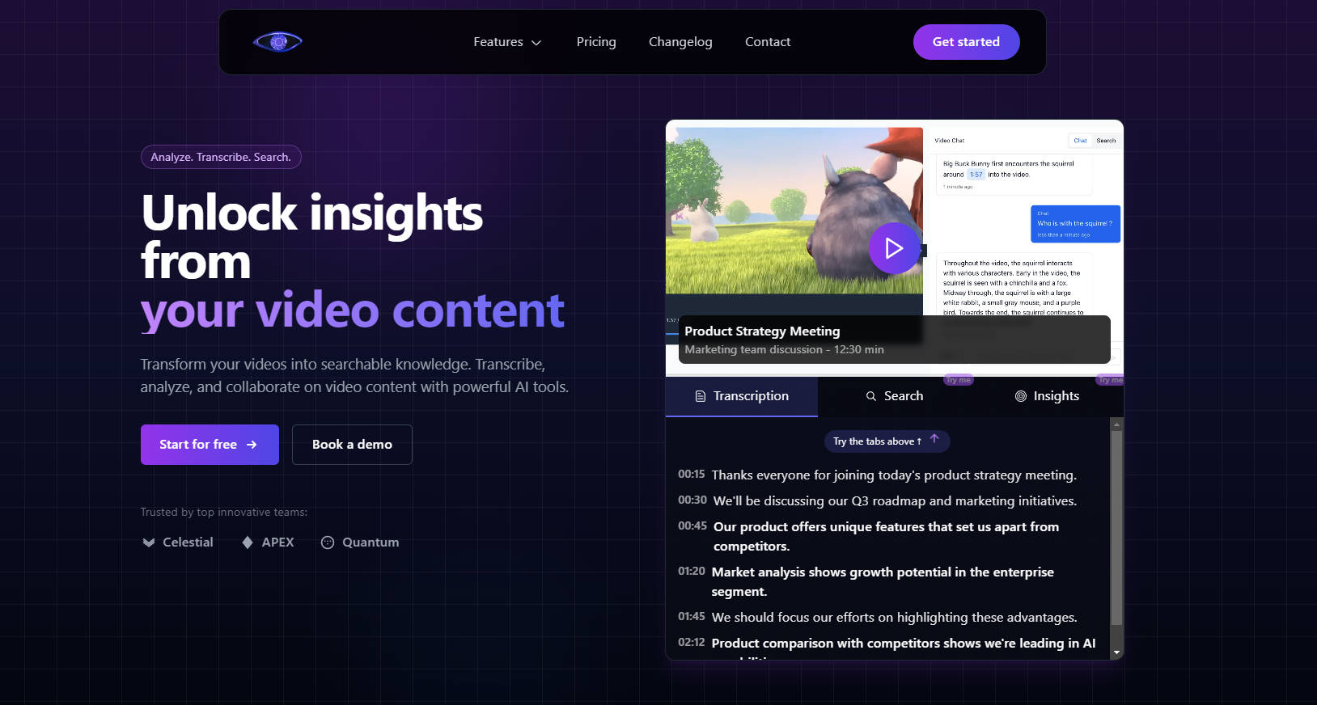Click the scrollbar up arrow in transcript

(1116, 424)
